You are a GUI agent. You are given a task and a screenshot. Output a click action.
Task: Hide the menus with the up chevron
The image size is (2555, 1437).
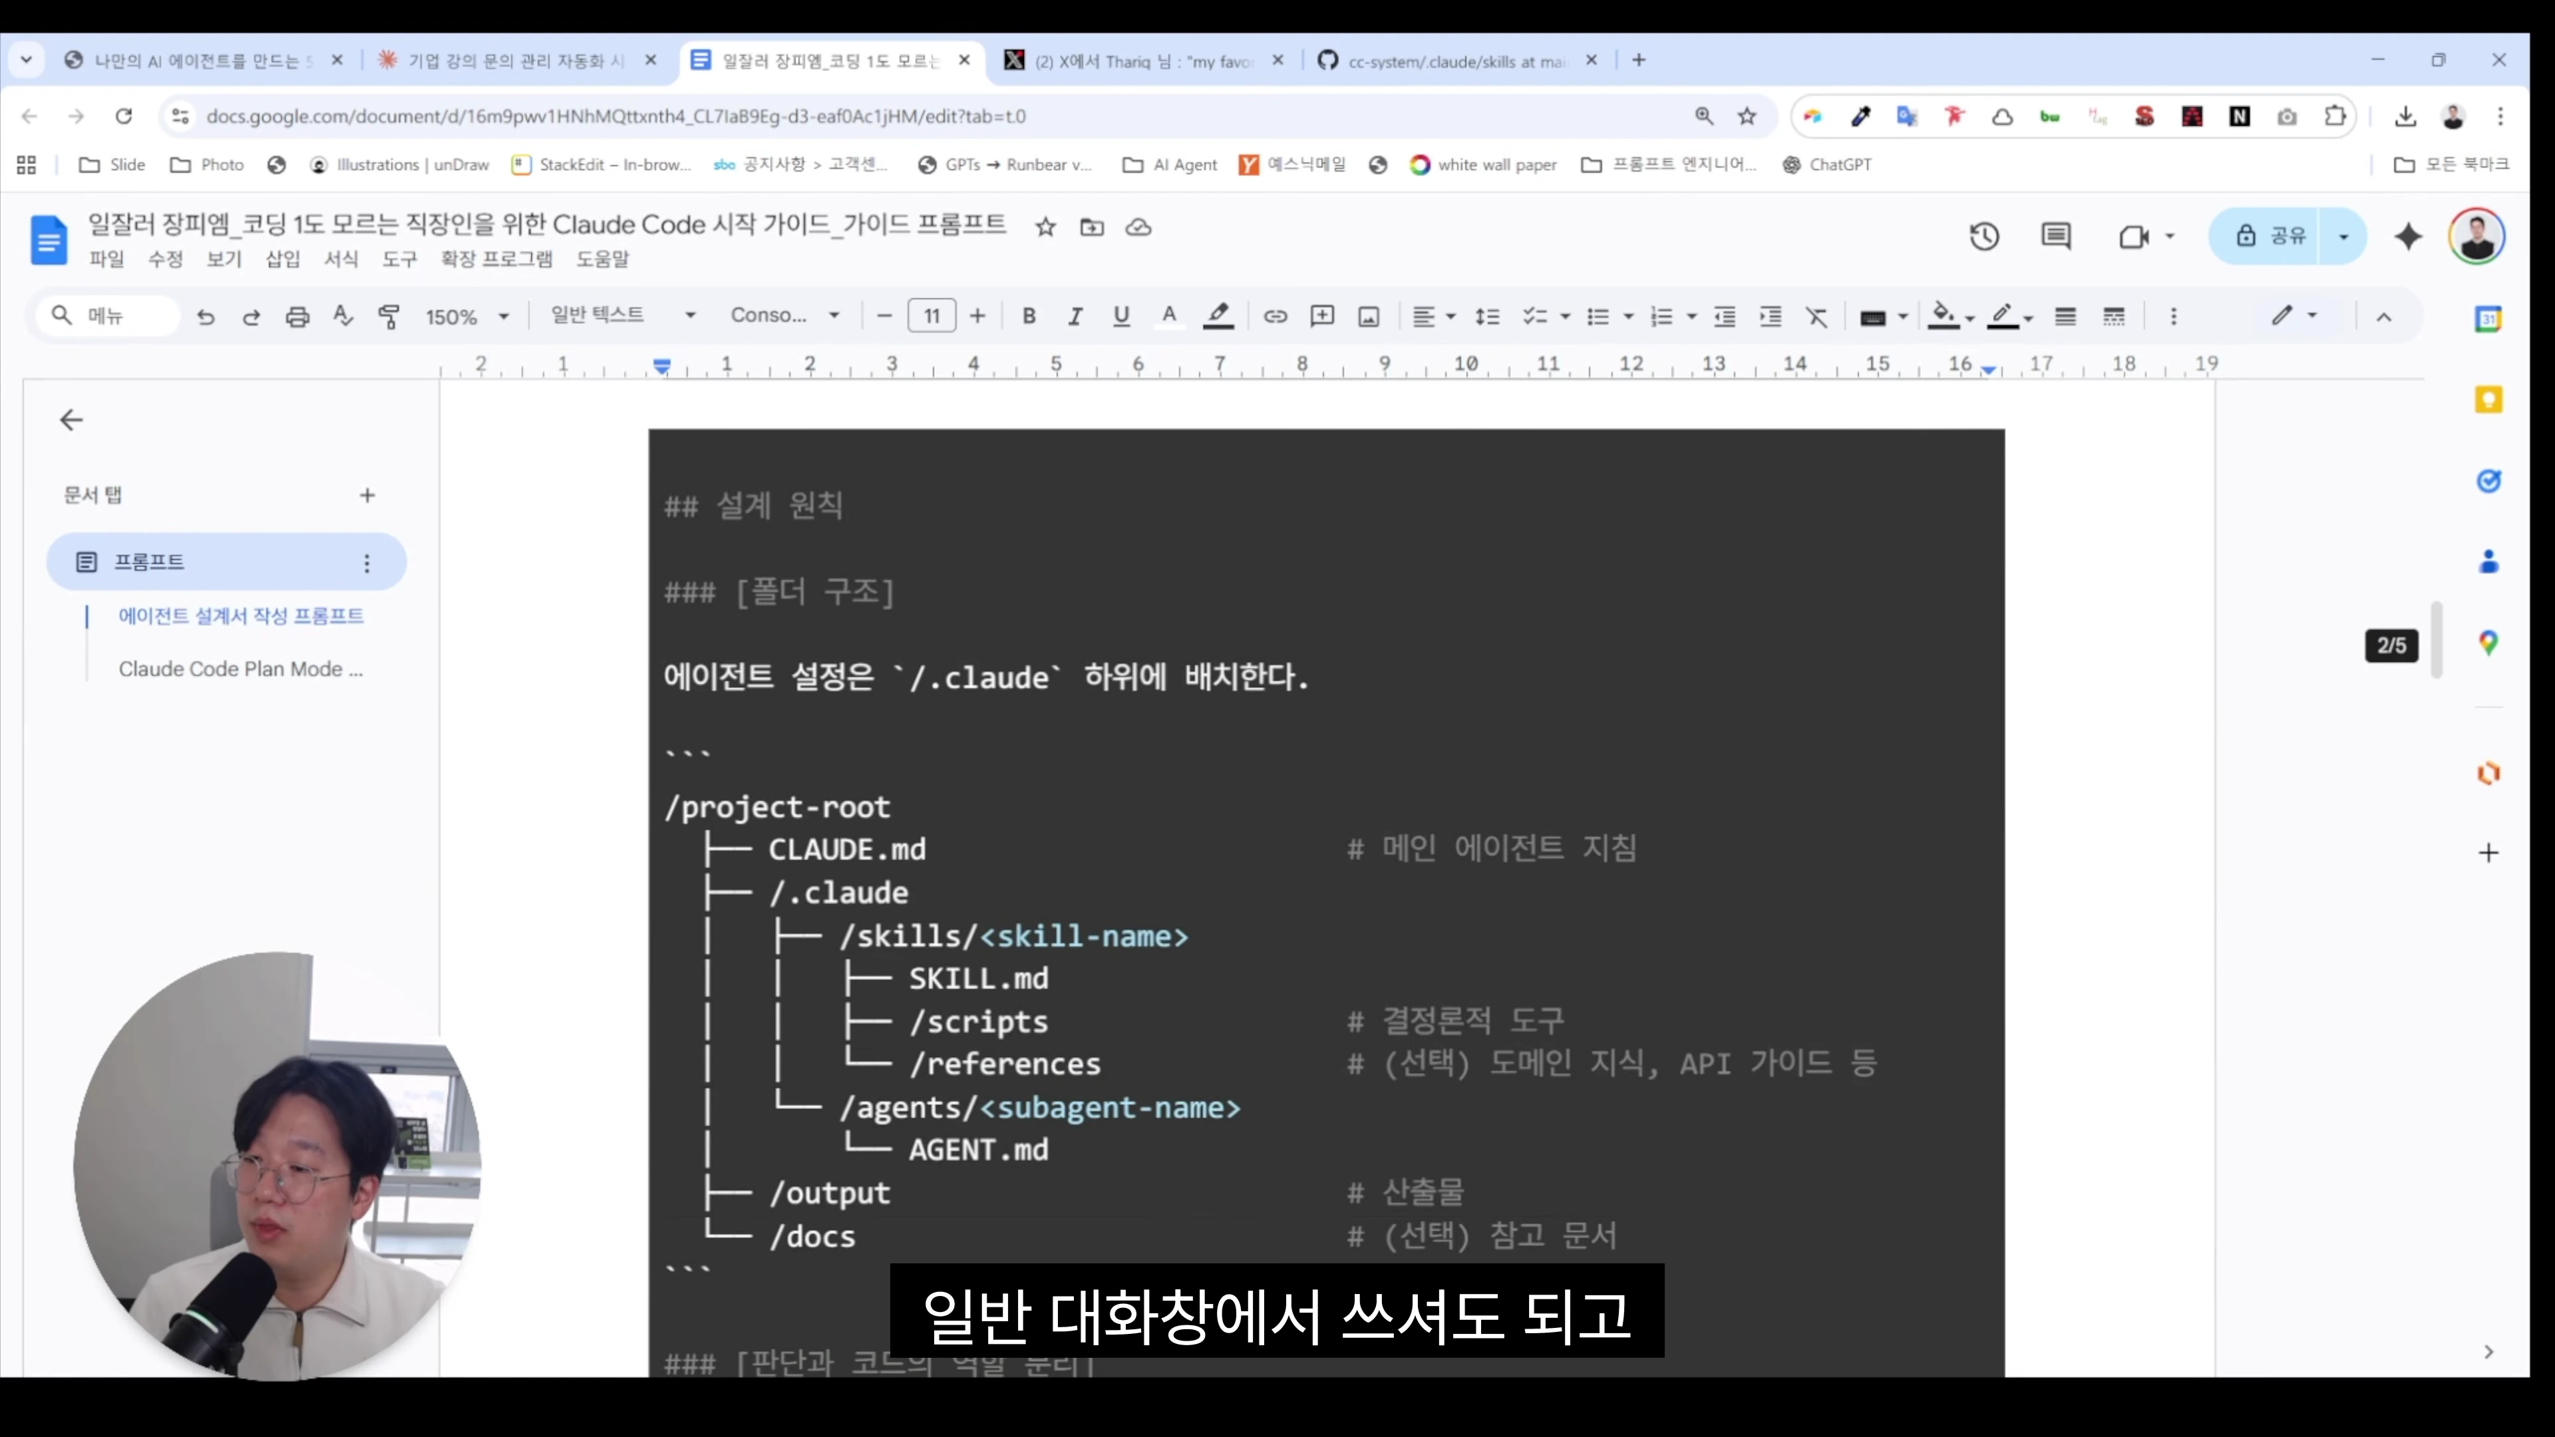point(2383,317)
